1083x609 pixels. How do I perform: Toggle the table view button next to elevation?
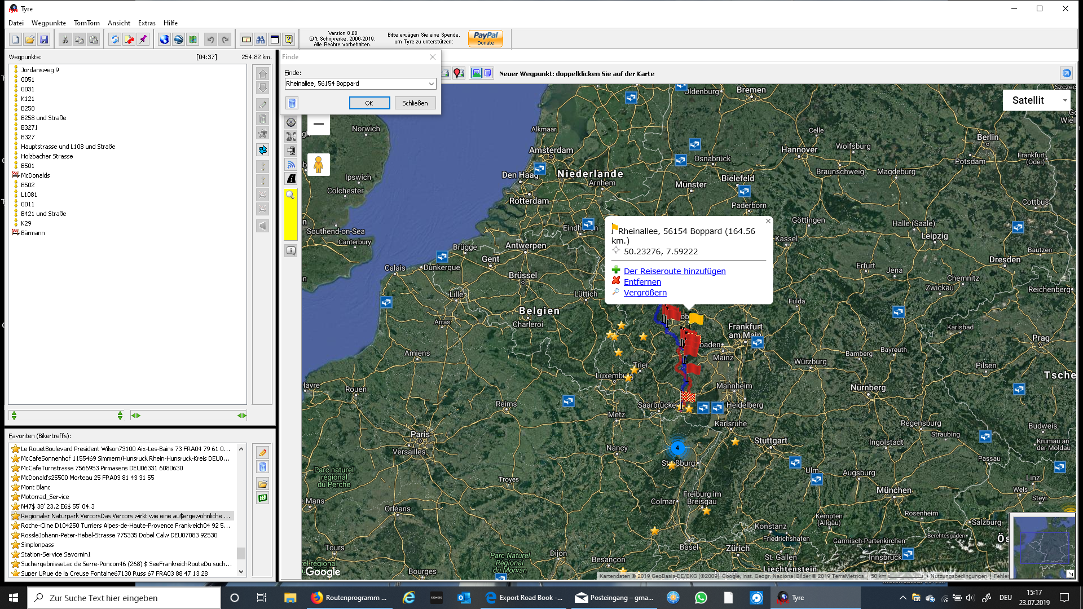coord(488,73)
